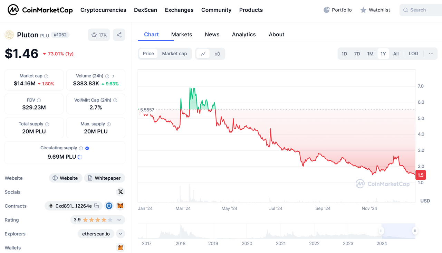Open the chart's three-dot more options
The image size is (442, 253).
(431, 54)
